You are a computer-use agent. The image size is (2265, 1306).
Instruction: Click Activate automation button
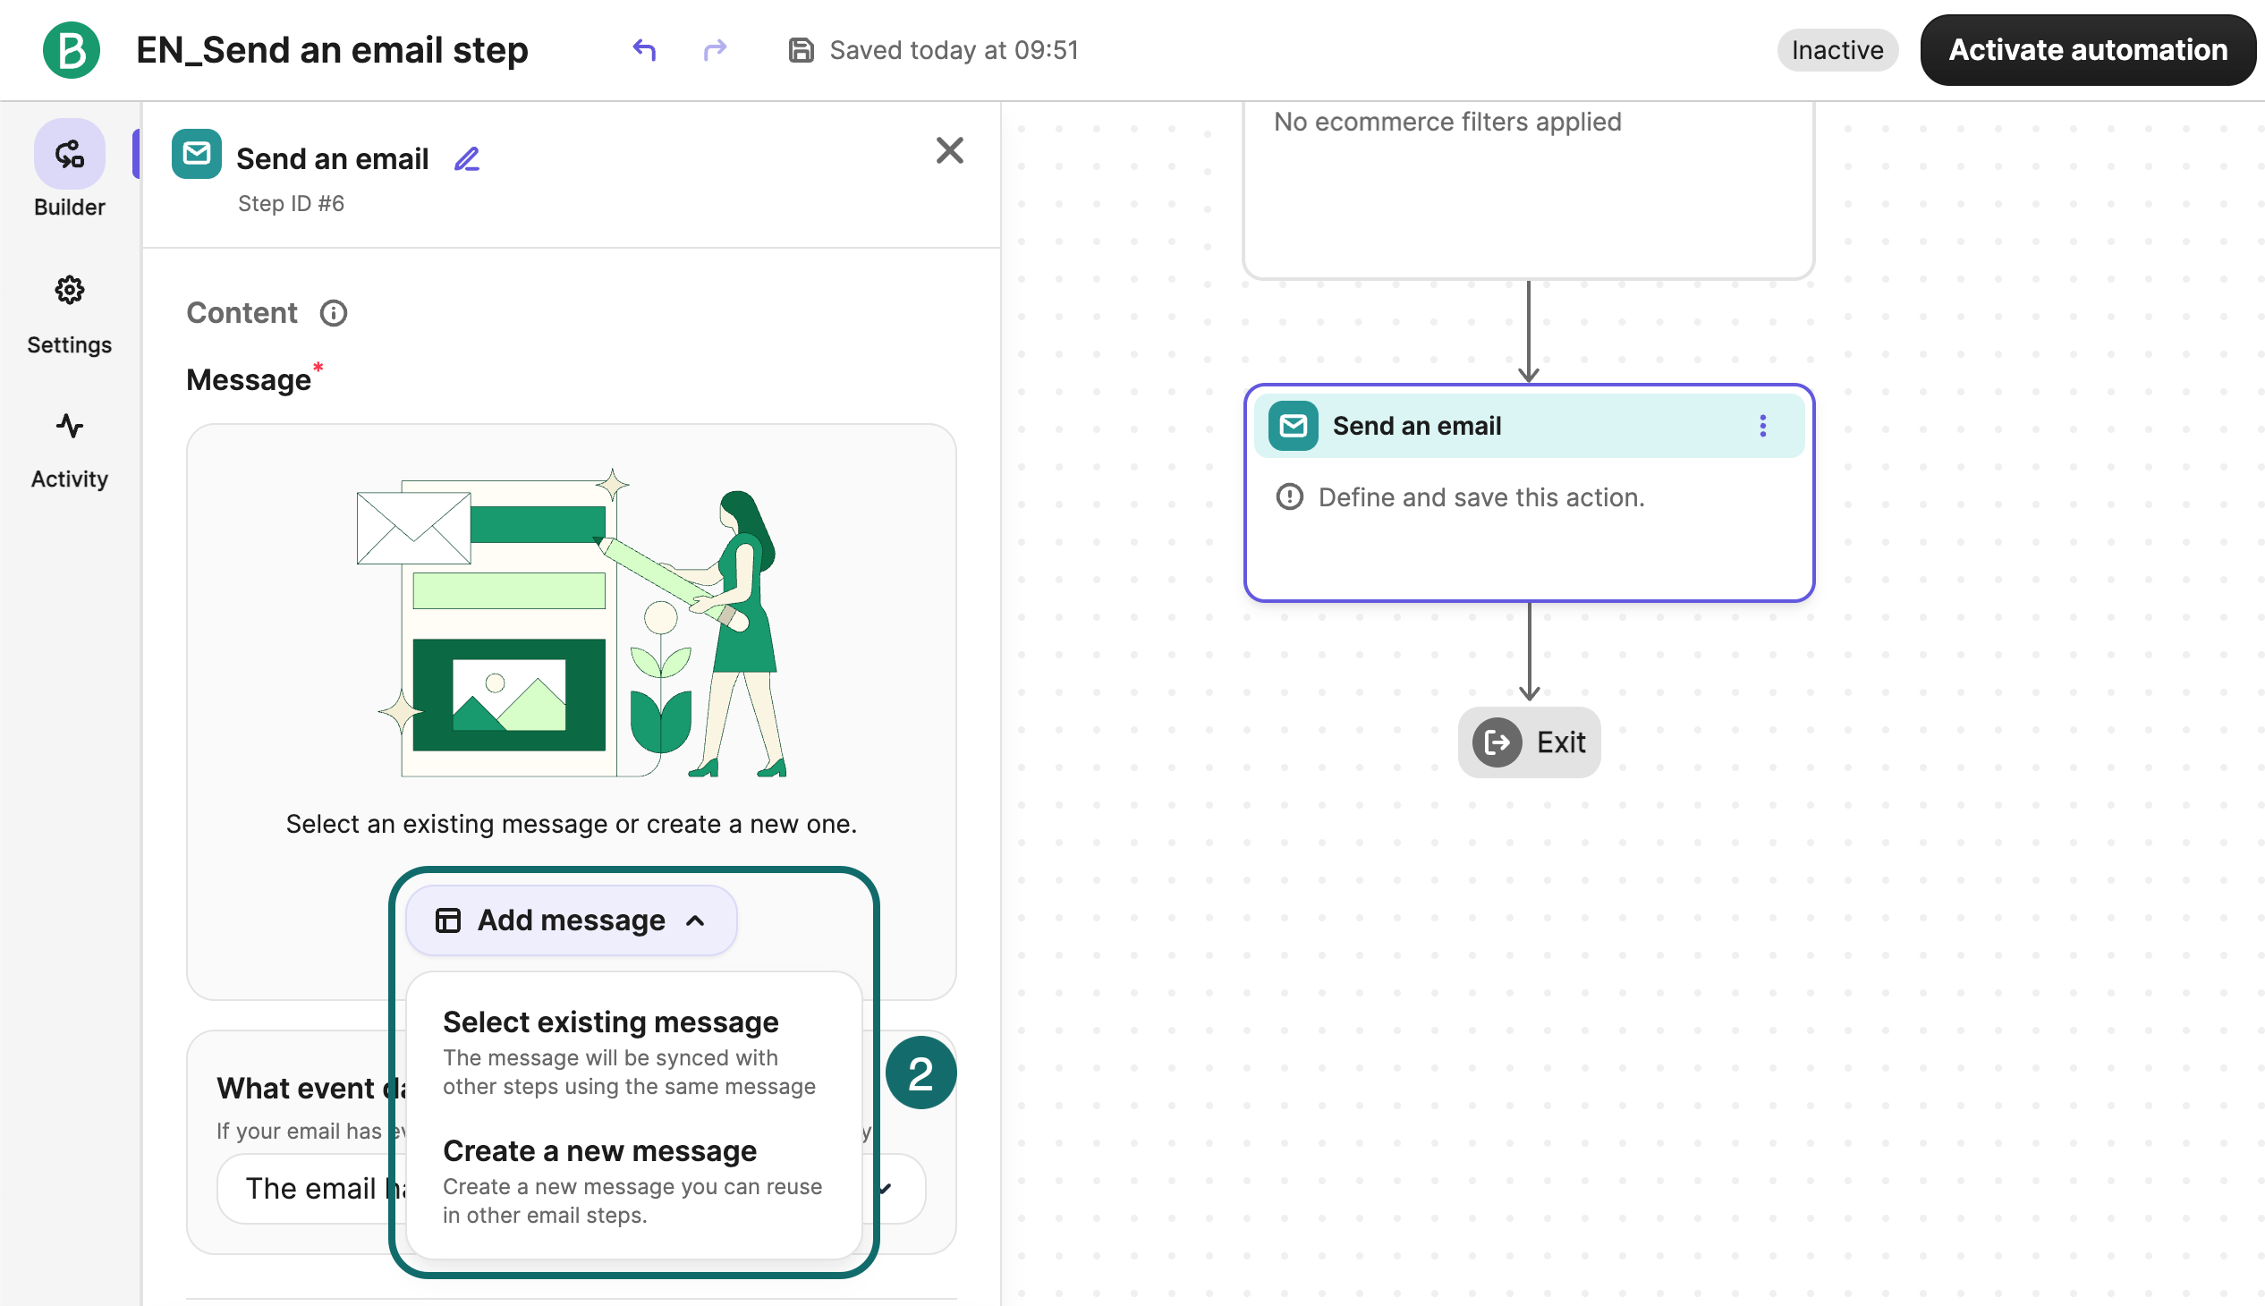tap(2086, 50)
